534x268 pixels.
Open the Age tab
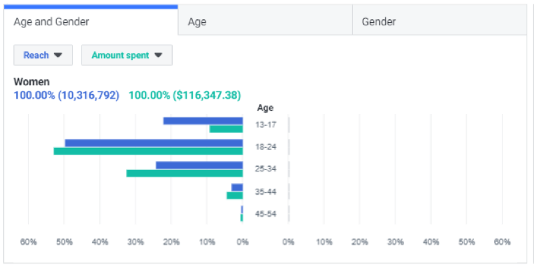pos(197,21)
